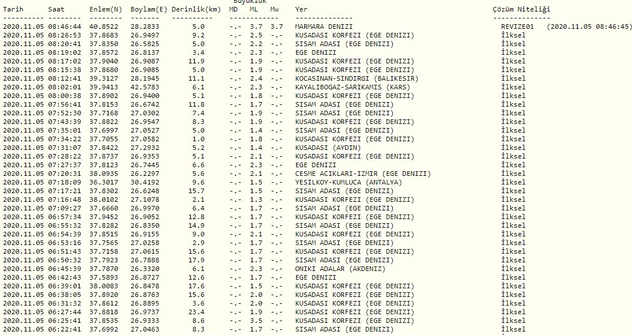Click the REVIZE01 solution quality text
Image resolution: width=632 pixels, height=335 pixels.
[519, 27]
